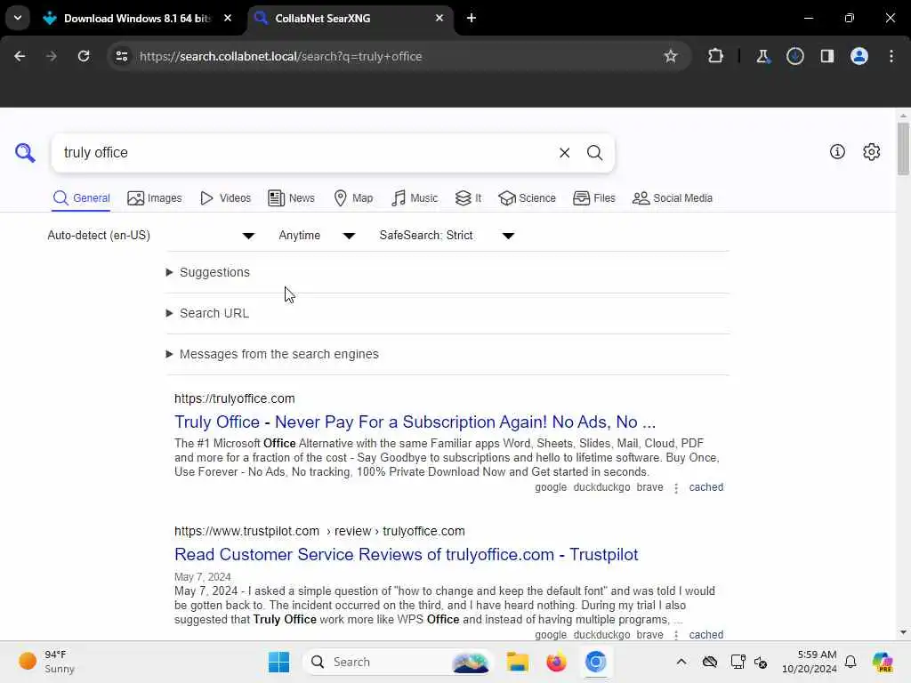Bookmark this page with the star icon

(x=671, y=56)
